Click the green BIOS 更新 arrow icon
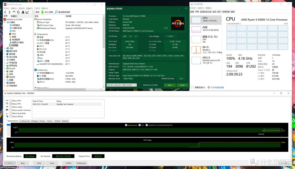The image size is (295, 169). 42,12
